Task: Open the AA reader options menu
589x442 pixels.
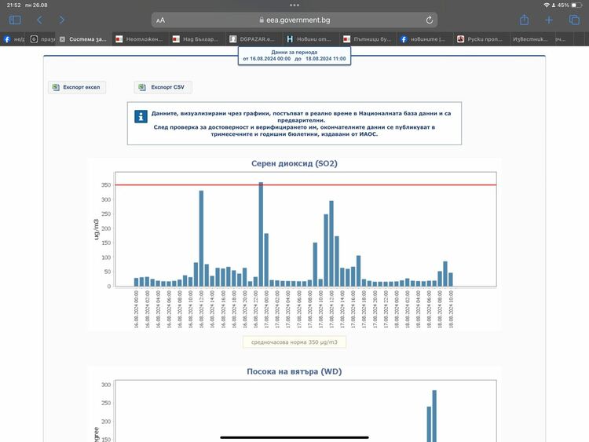Action: (160, 20)
